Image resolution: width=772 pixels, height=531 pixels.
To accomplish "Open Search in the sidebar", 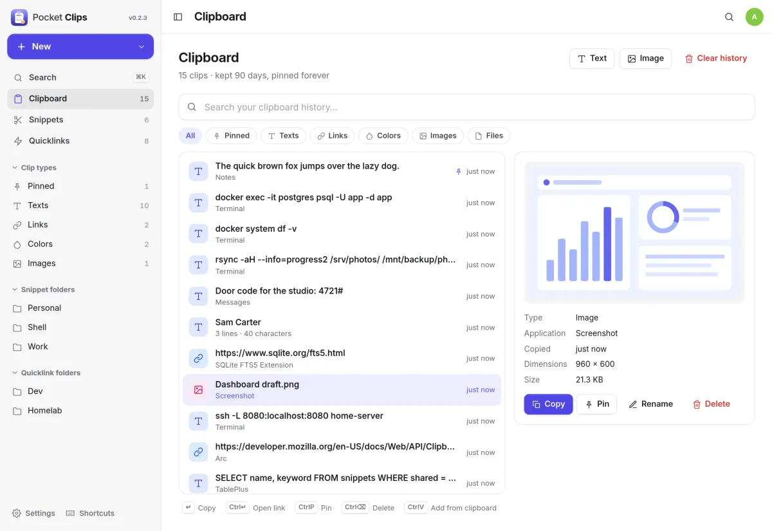I will (x=80, y=77).
